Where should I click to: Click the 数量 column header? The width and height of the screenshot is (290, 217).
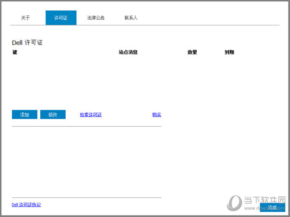[x=192, y=52]
